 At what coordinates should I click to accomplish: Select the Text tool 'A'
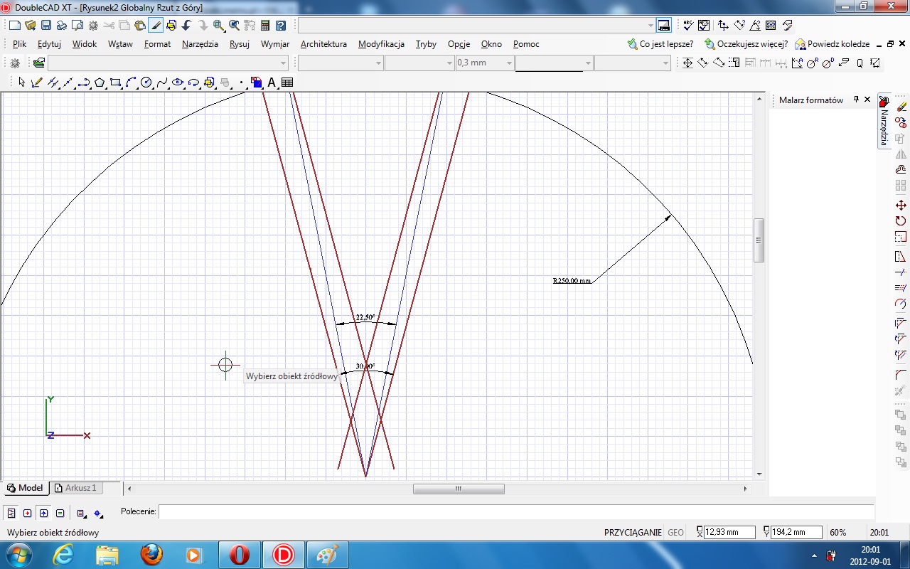pyautogui.click(x=272, y=83)
